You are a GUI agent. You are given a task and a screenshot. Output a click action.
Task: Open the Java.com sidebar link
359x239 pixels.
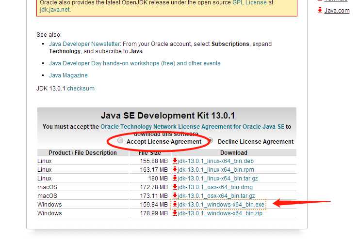click(337, 11)
